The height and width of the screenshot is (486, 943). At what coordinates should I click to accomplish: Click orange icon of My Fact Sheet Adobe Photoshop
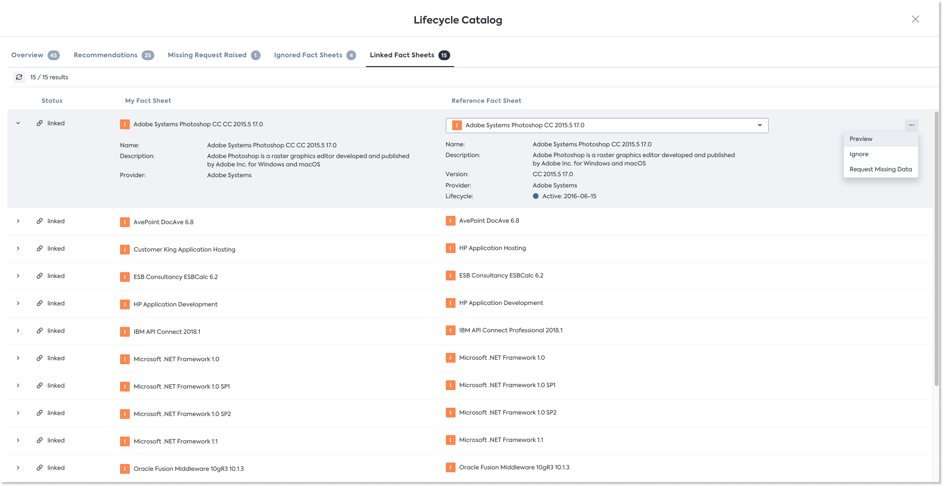click(125, 124)
